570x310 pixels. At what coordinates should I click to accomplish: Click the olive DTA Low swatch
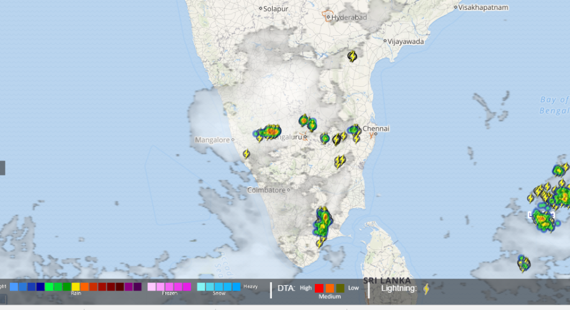(340, 288)
